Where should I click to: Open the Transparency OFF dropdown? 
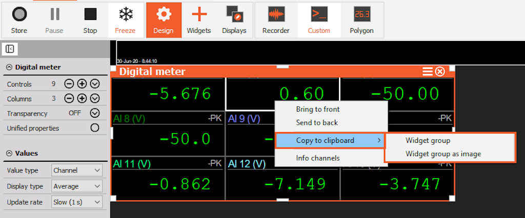[x=95, y=113]
